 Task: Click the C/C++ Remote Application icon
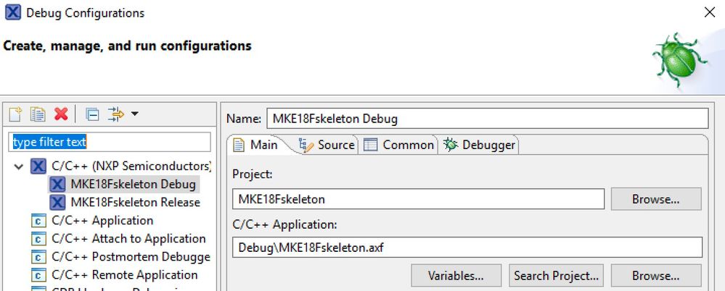[x=38, y=275]
